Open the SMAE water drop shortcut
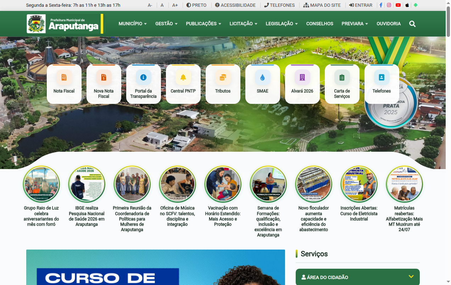 pos(262,84)
